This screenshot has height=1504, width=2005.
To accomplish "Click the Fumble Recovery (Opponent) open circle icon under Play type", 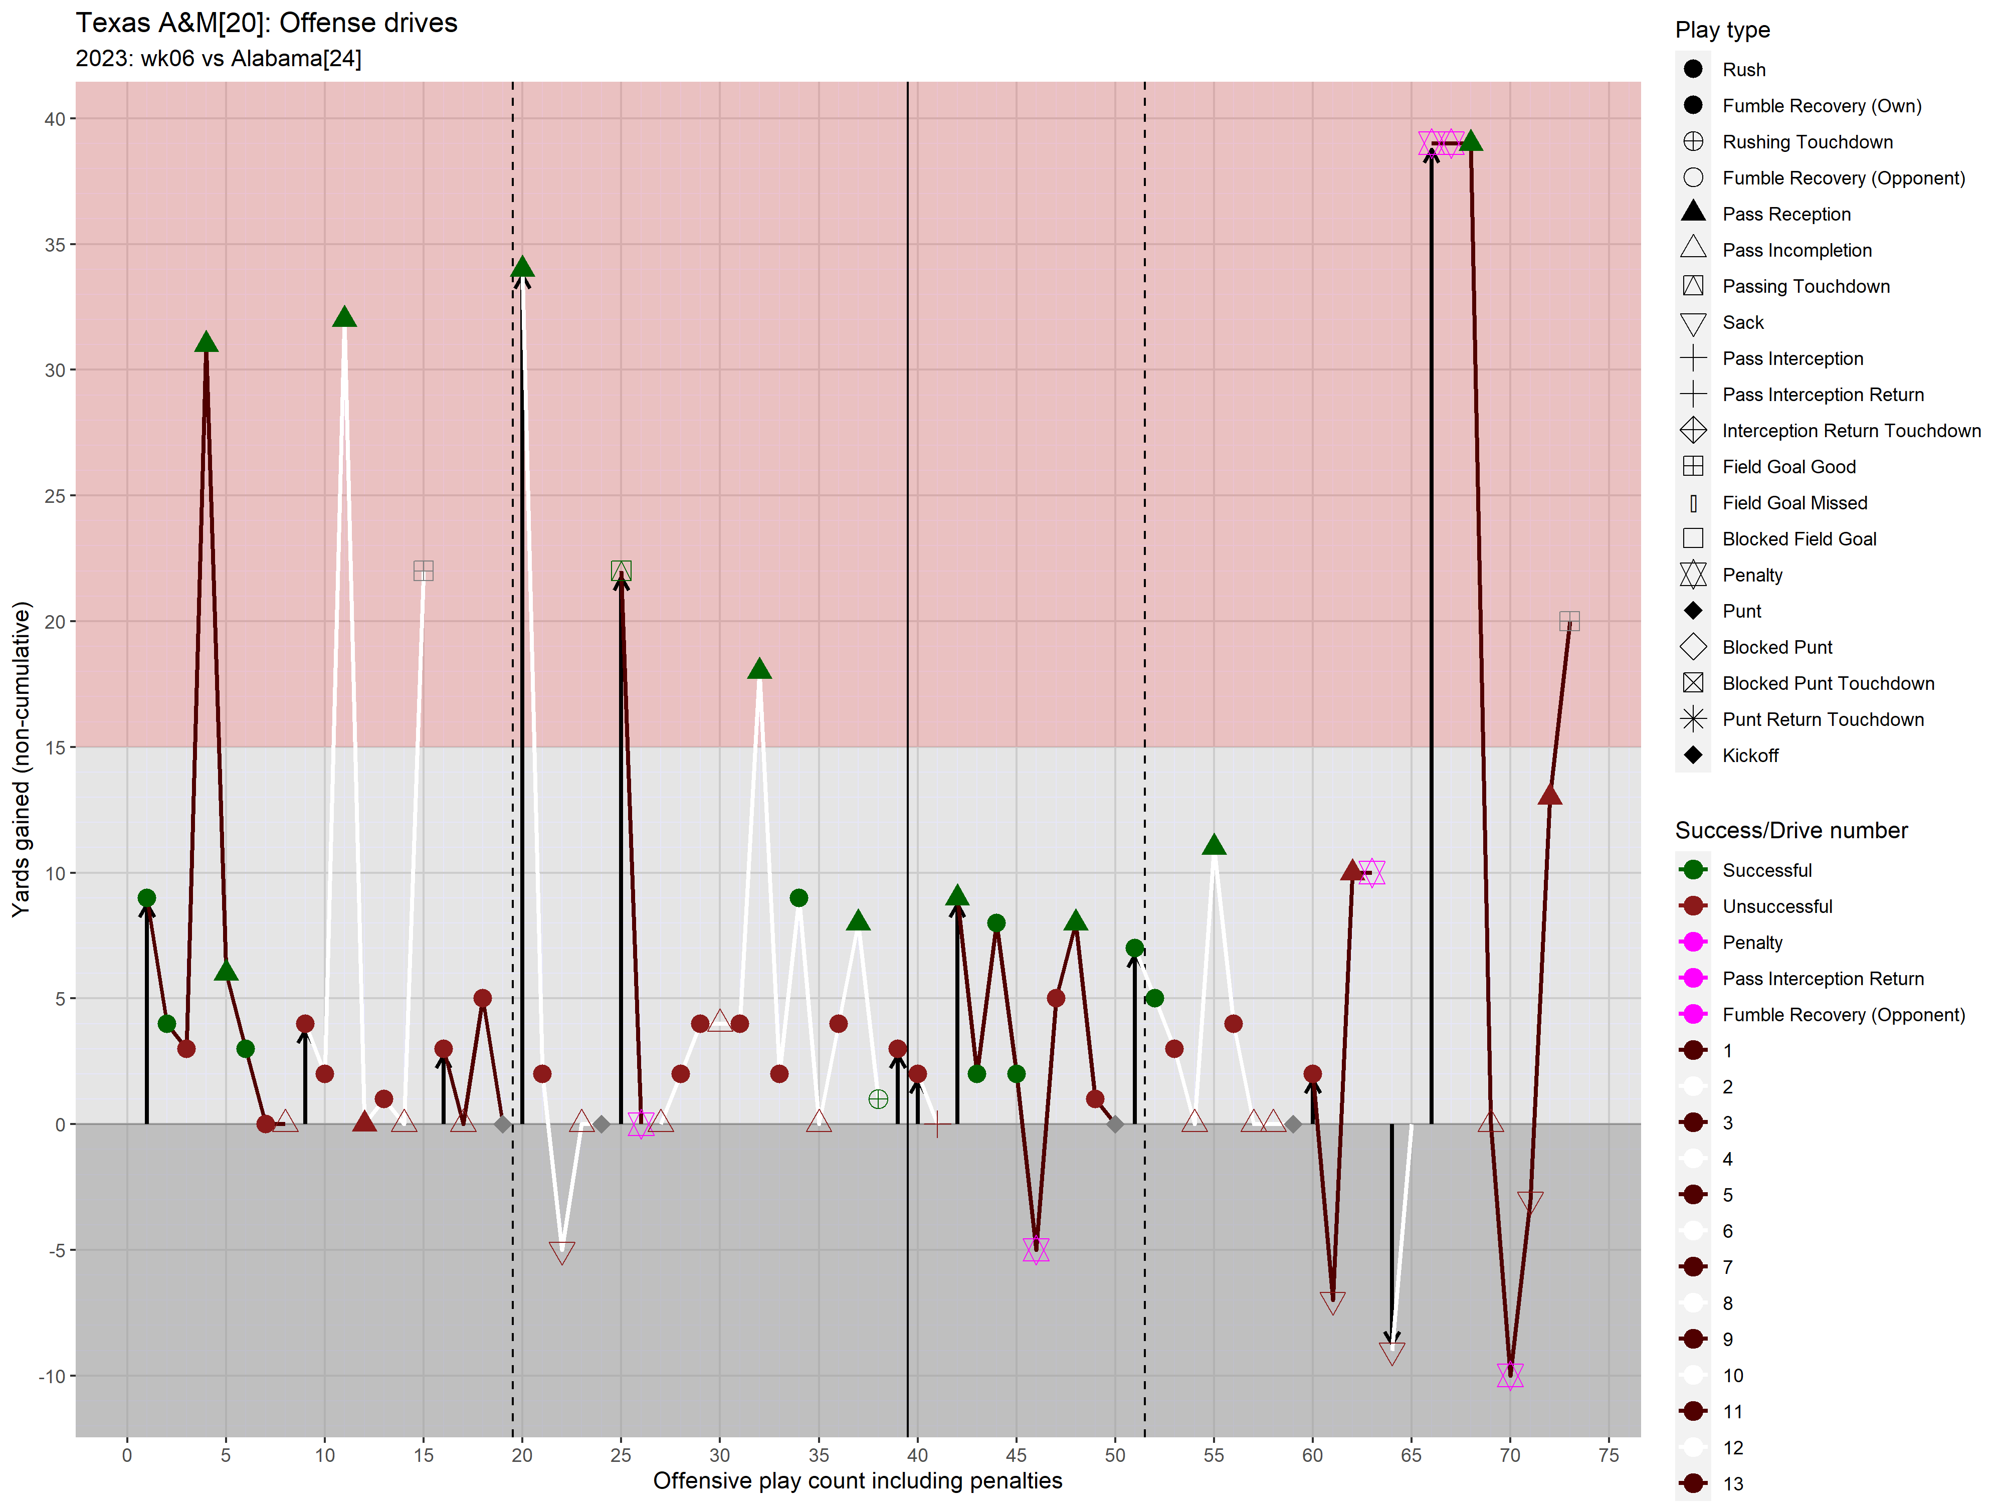I will pos(1692,177).
